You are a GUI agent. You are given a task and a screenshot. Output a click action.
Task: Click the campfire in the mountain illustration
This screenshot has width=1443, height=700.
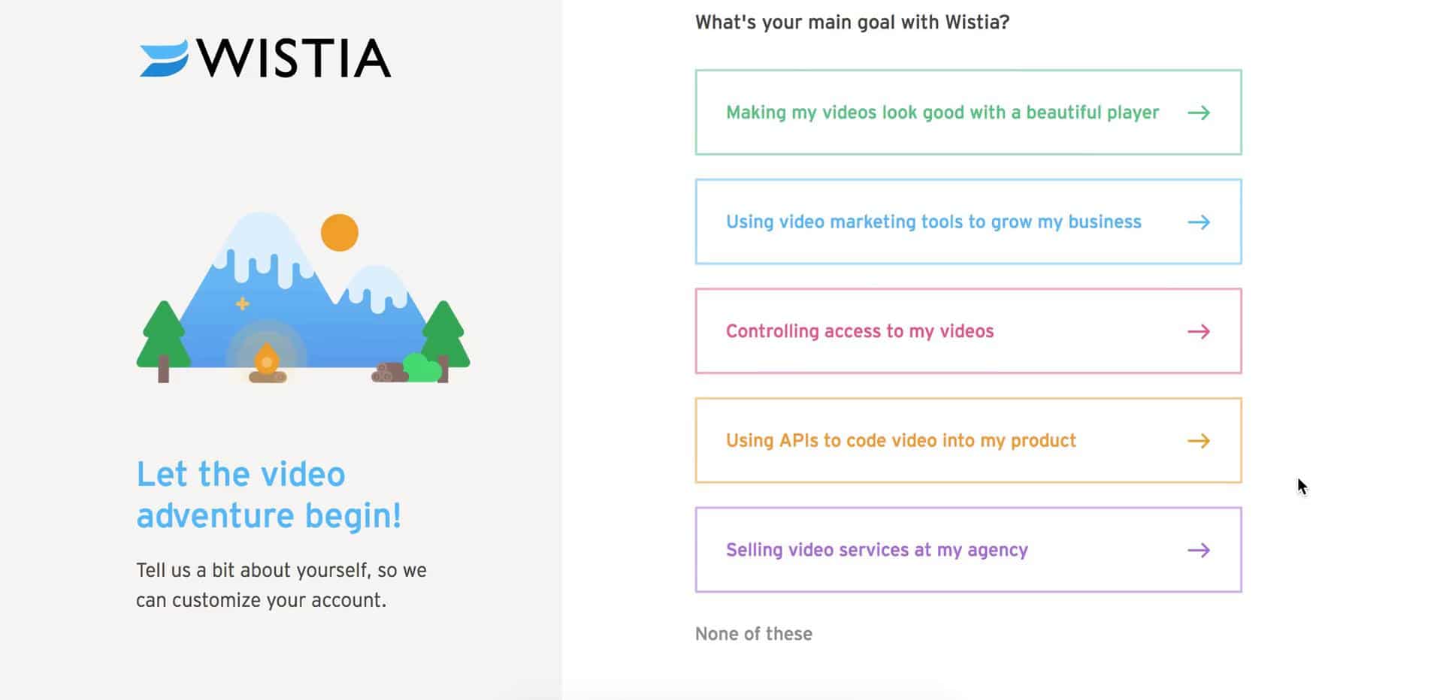tap(267, 364)
